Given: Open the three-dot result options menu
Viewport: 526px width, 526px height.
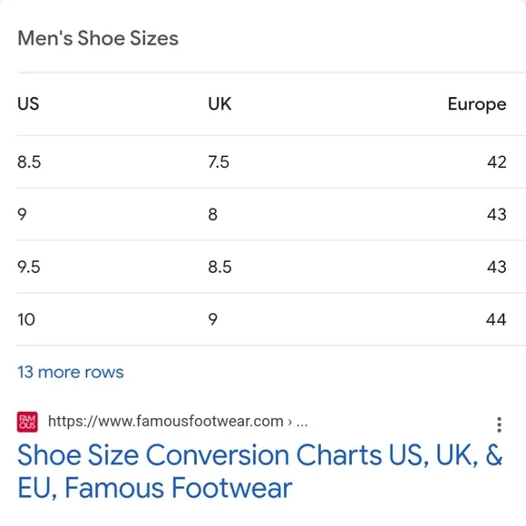Looking at the screenshot, I should coord(499,424).
